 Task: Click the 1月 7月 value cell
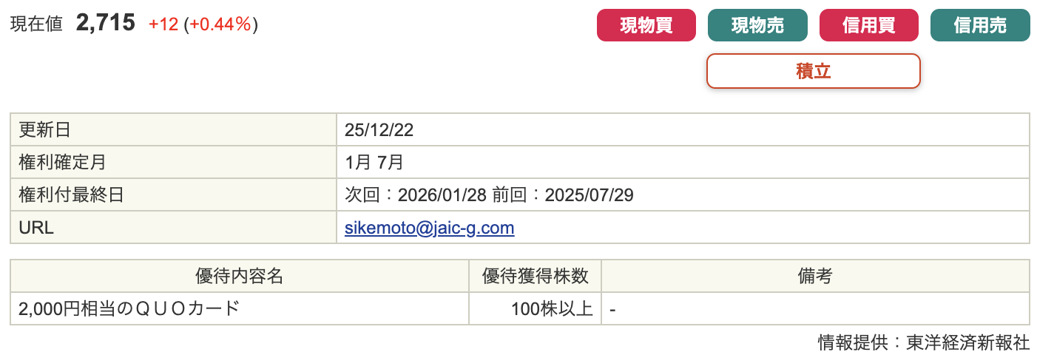374,163
